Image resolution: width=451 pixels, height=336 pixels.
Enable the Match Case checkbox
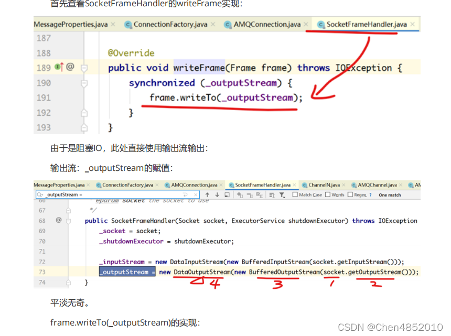[295, 194]
